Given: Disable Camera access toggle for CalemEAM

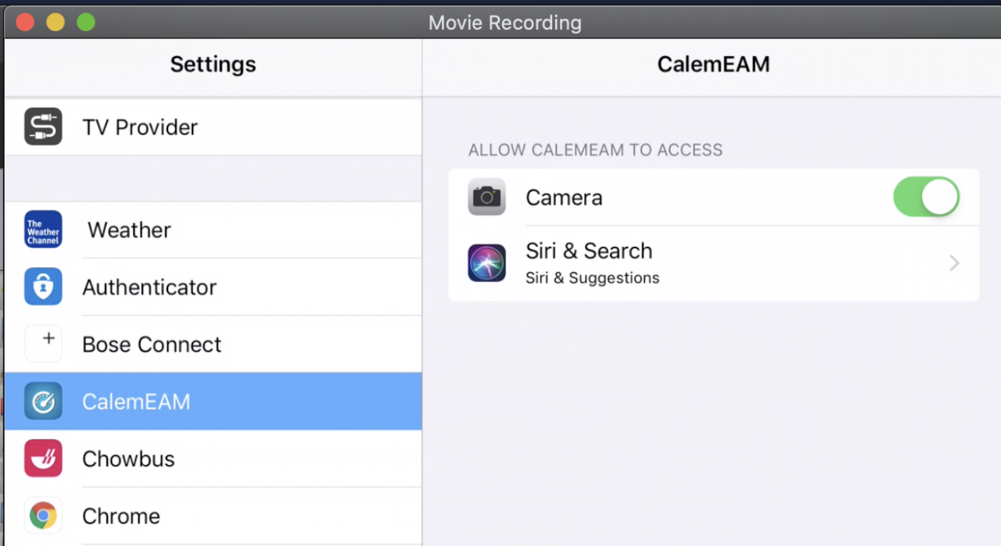Looking at the screenshot, I should pos(927,197).
